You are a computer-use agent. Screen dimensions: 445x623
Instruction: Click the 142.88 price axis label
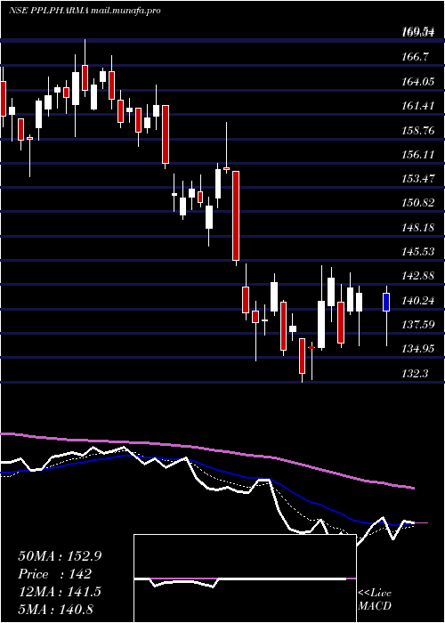(418, 276)
